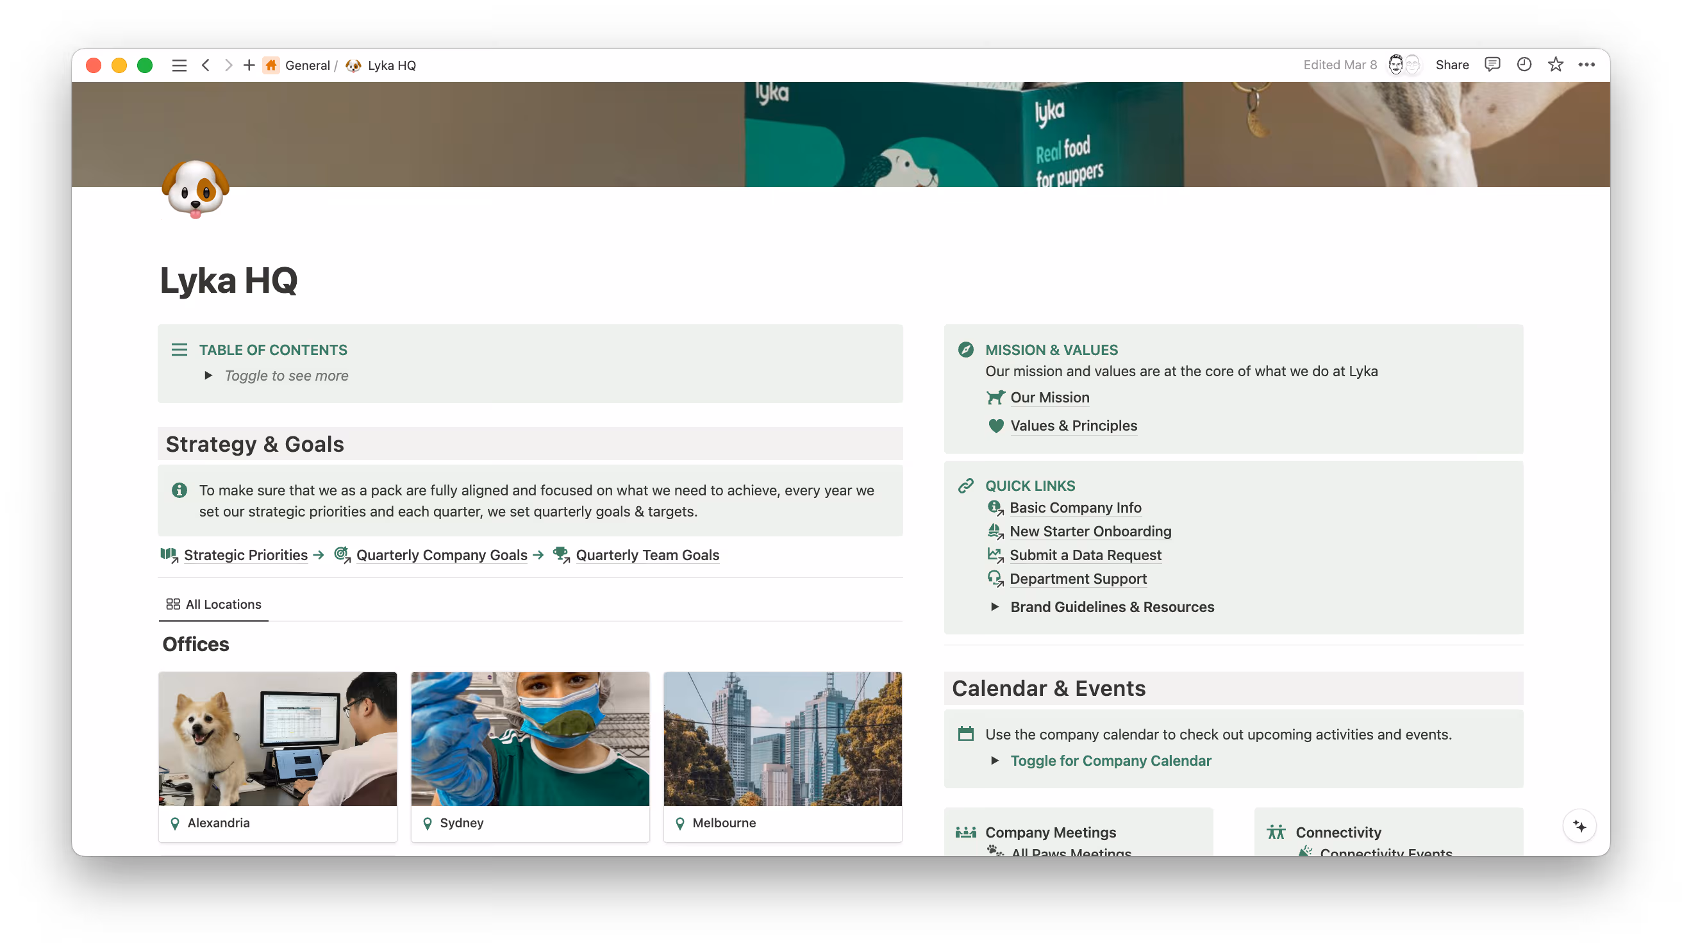Screen dimensions: 1682x951
Task: Favorite the page using the star icon
Action: pos(1556,64)
